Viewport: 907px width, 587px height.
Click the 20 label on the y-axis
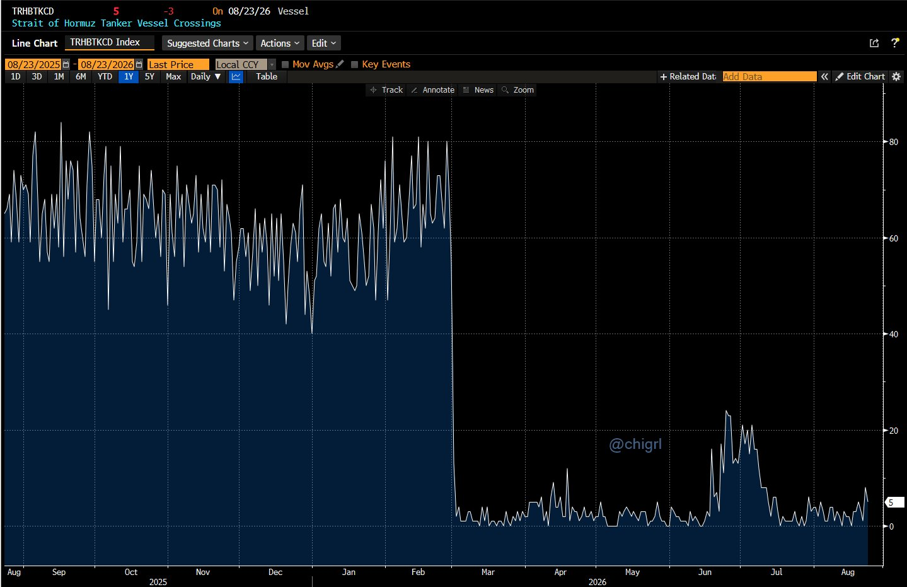pos(894,431)
